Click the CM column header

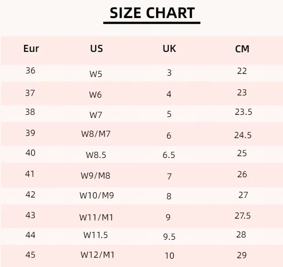pos(242,49)
